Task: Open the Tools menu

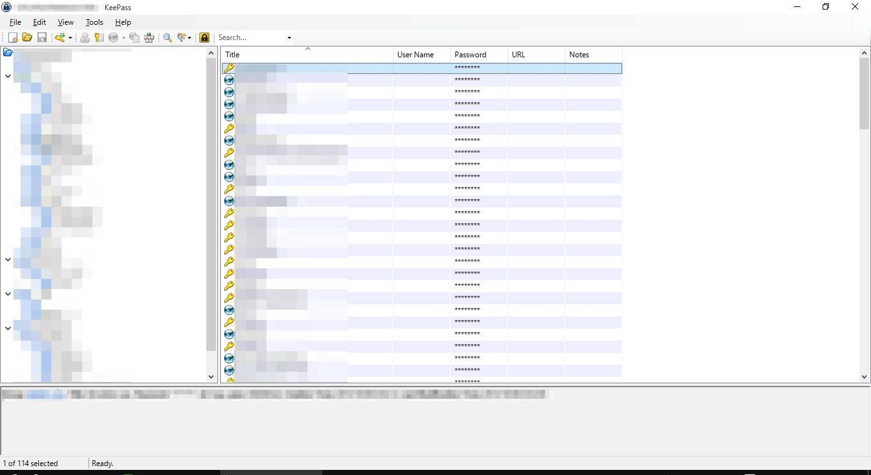Action: tap(94, 22)
